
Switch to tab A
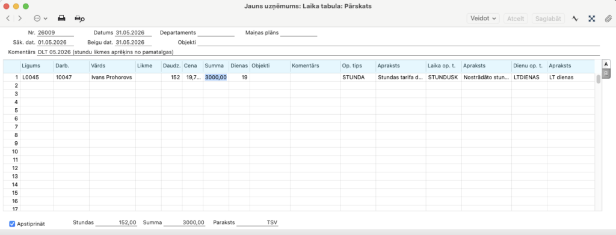coord(606,64)
